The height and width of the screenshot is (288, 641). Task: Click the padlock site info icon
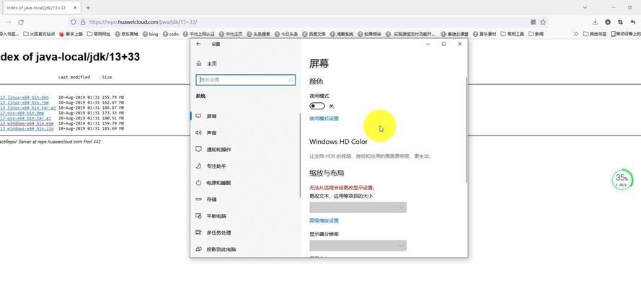pos(83,22)
